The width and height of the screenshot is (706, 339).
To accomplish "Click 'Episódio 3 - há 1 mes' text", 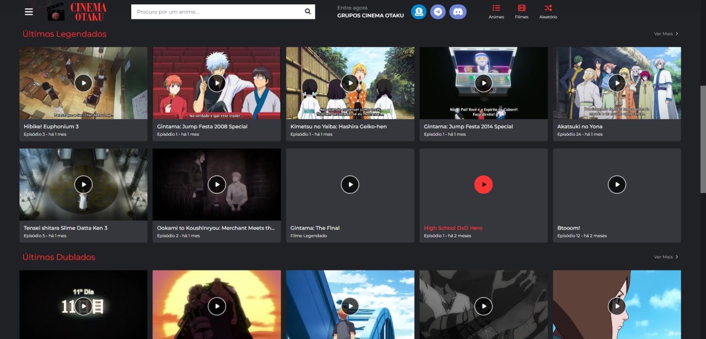I will click(x=45, y=134).
